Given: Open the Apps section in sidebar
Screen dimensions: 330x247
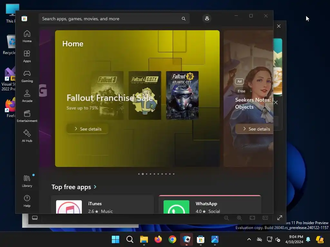Looking at the screenshot, I should (x=27, y=57).
